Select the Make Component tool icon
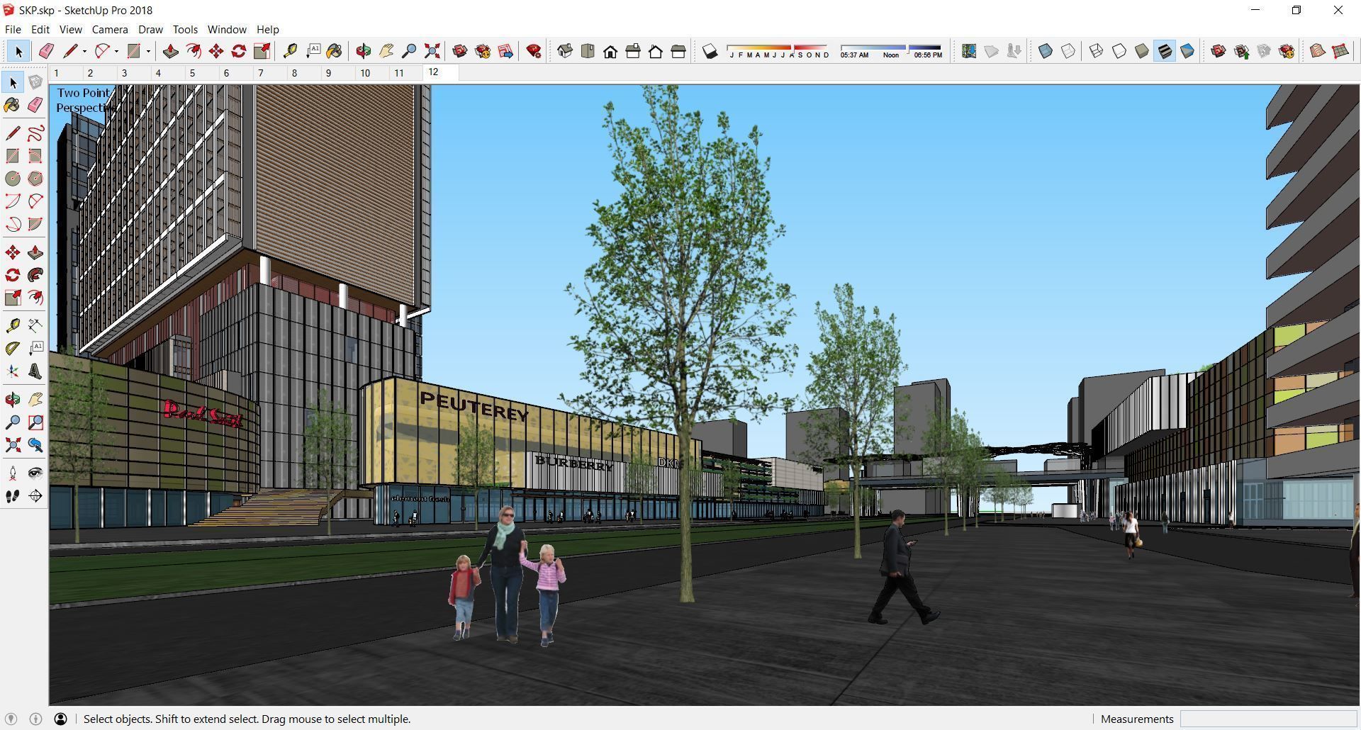 pyautogui.click(x=35, y=82)
